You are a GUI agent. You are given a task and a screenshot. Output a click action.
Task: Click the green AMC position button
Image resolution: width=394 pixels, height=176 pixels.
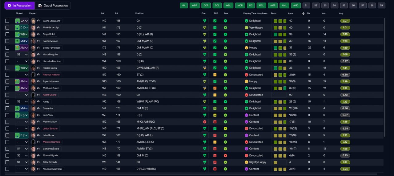pyautogui.click(x=296, y=6)
